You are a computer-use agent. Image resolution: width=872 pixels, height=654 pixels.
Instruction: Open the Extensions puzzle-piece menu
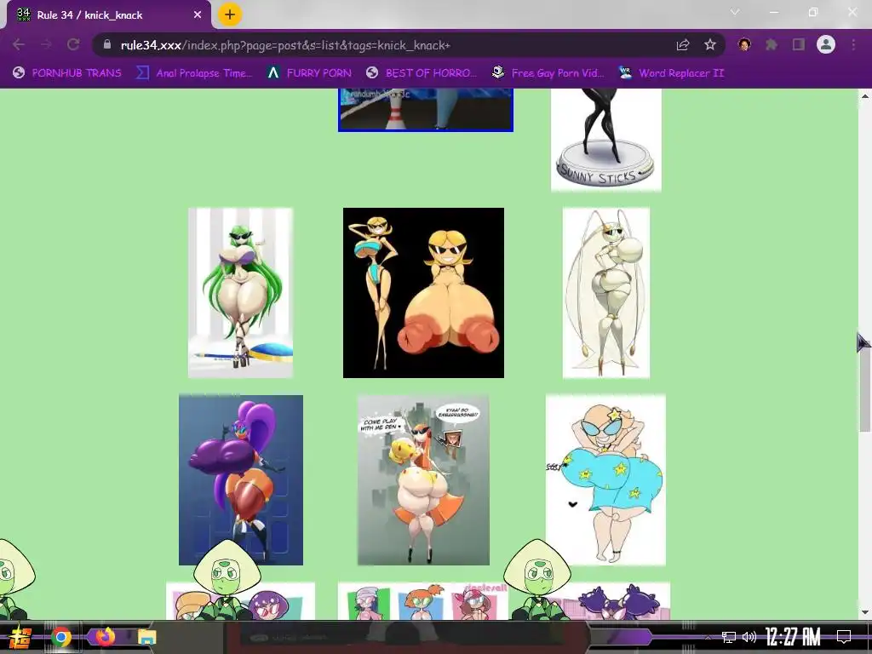pyautogui.click(x=772, y=44)
